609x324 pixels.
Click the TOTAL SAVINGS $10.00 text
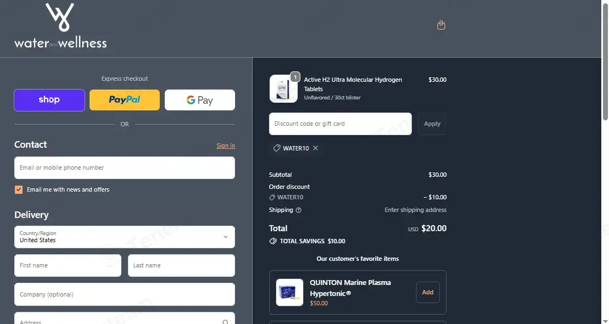point(312,241)
